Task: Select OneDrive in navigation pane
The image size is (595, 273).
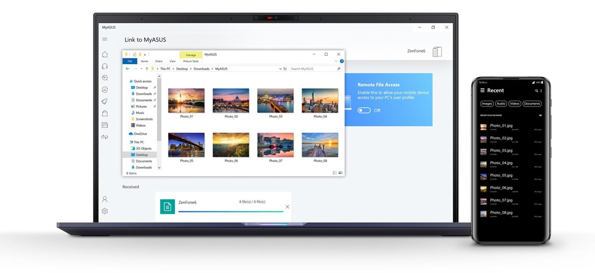Action: click(138, 134)
